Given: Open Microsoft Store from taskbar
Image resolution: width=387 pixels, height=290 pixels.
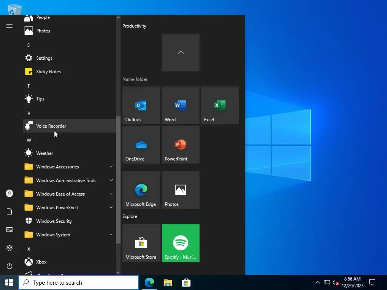Looking at the screenshot, I should coord(186,282).
